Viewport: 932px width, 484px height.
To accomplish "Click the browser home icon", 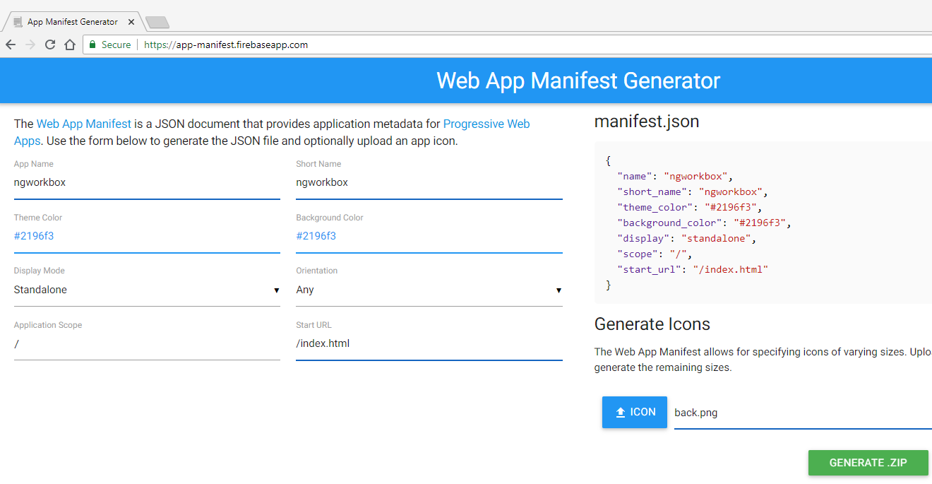I will (x=69, y=45).
